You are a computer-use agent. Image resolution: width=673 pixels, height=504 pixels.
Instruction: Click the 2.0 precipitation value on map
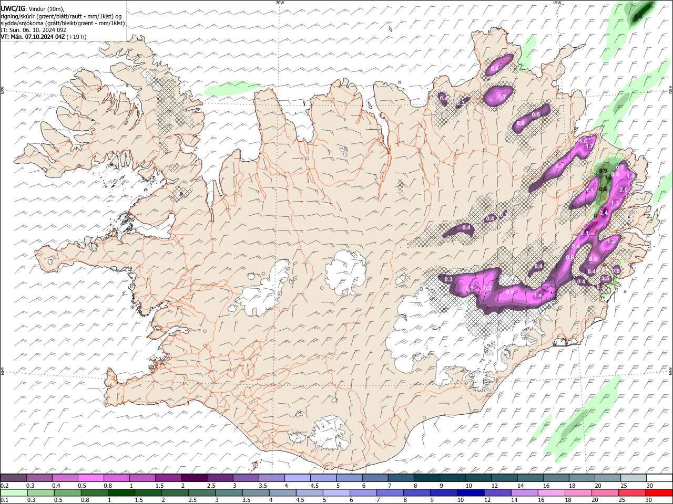624,190
